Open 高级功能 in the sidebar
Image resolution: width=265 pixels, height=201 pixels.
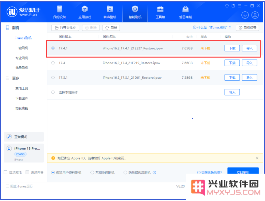coord(22,108)
